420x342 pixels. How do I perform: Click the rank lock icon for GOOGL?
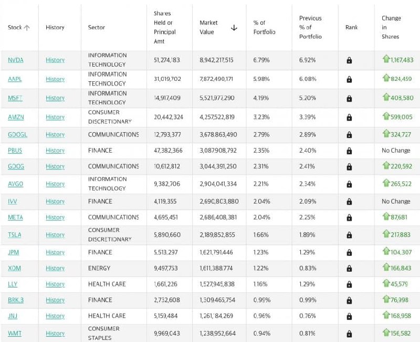349,135
